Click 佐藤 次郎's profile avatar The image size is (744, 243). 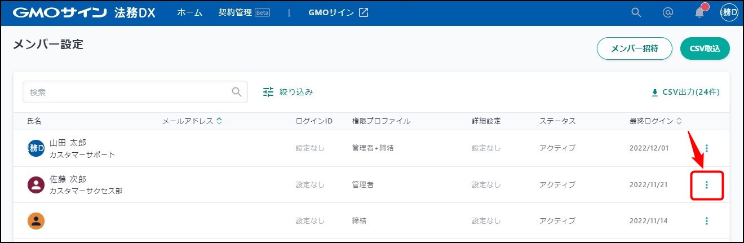pyautogui.click(x=36, y=185)
